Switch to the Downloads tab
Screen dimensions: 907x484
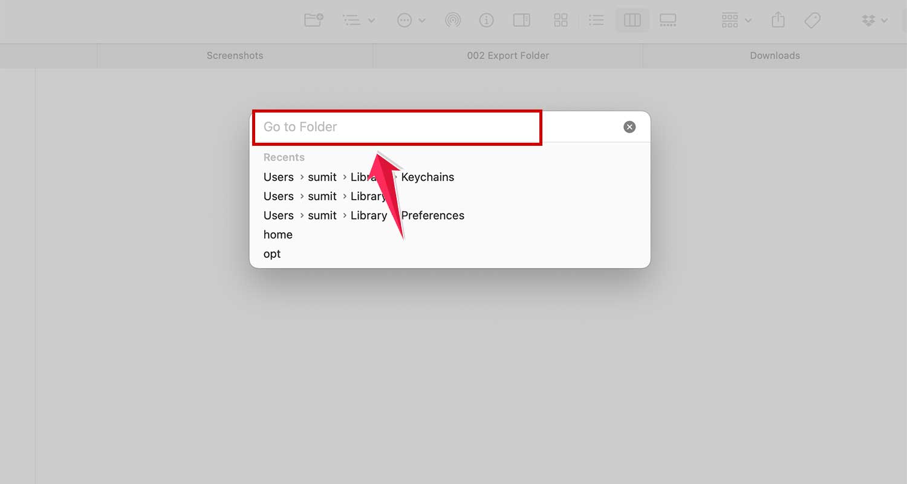click(x=775, y=55)
